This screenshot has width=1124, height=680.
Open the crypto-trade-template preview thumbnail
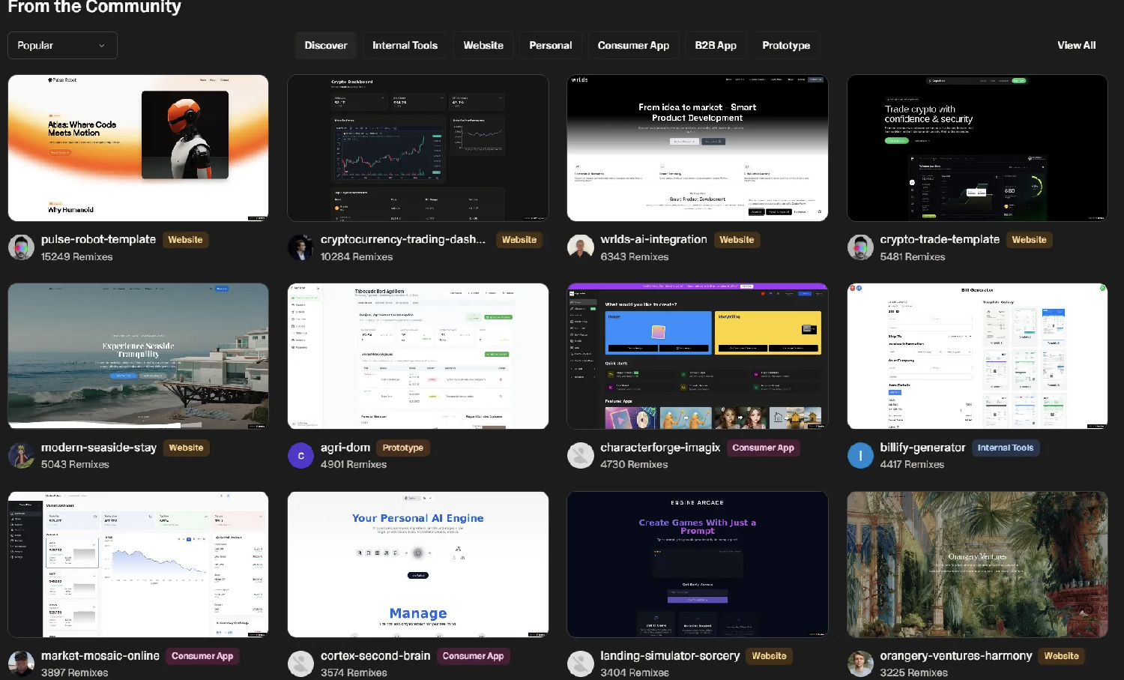pyautogui.click(x=977, y=148)
